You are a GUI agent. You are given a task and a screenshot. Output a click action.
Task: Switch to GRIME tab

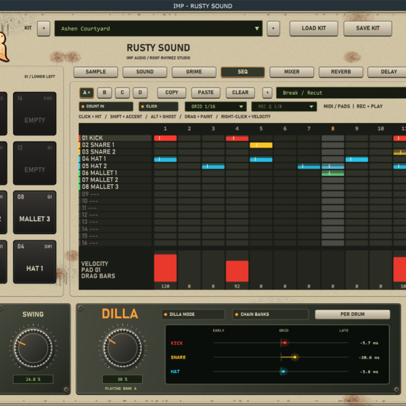(194, 72)
